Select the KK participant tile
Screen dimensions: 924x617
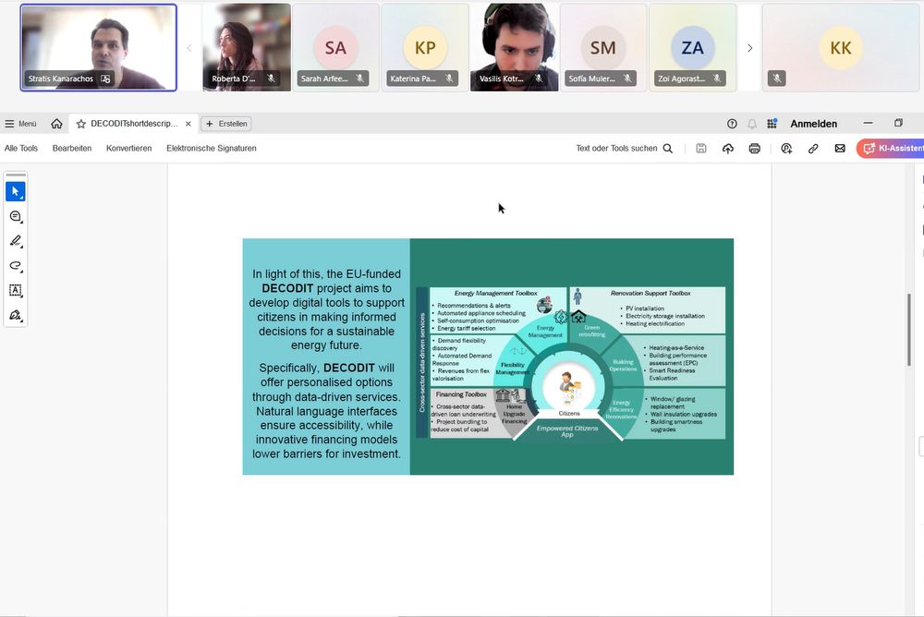[x=840, y=48]
